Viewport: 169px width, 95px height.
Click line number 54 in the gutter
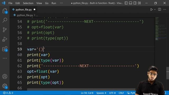pos(20,22)
